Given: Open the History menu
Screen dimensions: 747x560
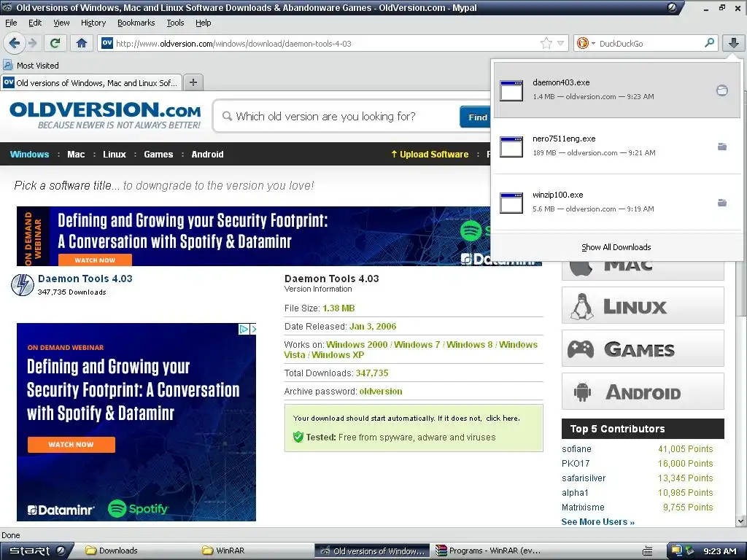Looking at the screenshot, I should click(93, 23).
